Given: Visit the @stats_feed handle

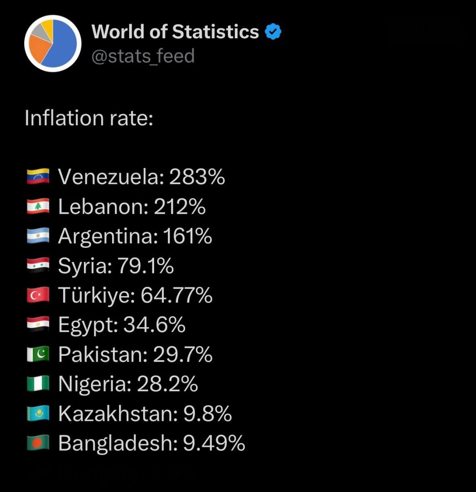Looking at the screenshot, I should click(143, 56).
